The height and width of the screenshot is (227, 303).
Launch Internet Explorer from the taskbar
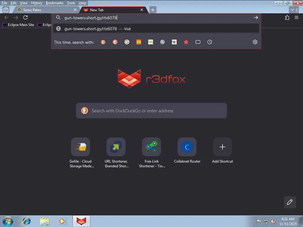(x=26, y=221)
